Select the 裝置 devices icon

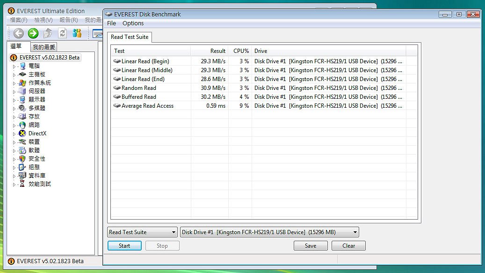pos(22,142)
